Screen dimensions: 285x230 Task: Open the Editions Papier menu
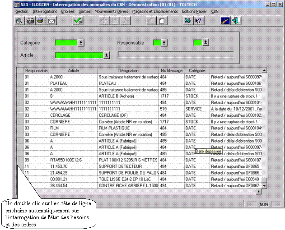[x=195, y=11]
